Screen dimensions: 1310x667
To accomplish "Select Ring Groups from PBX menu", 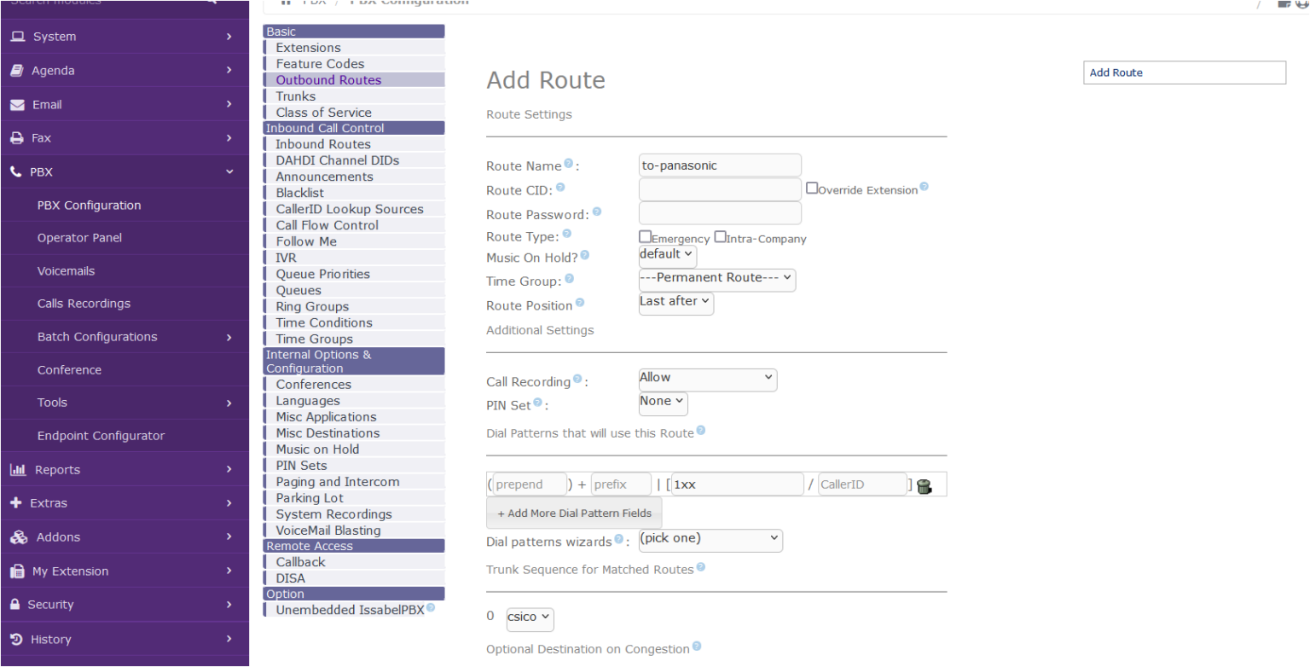I will point(311,306).
